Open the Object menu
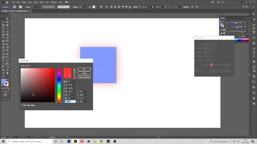Screen dimensions: 257x144 [24, 2]
